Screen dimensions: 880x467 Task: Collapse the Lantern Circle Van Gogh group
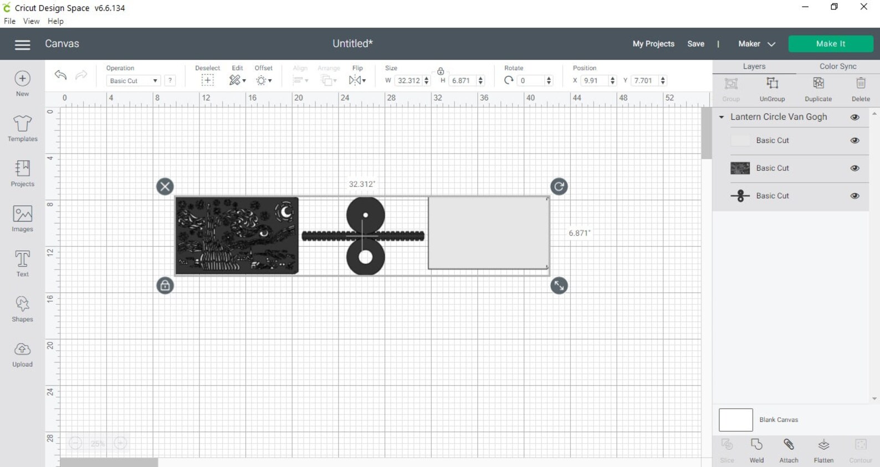click(x=722, y=117)
